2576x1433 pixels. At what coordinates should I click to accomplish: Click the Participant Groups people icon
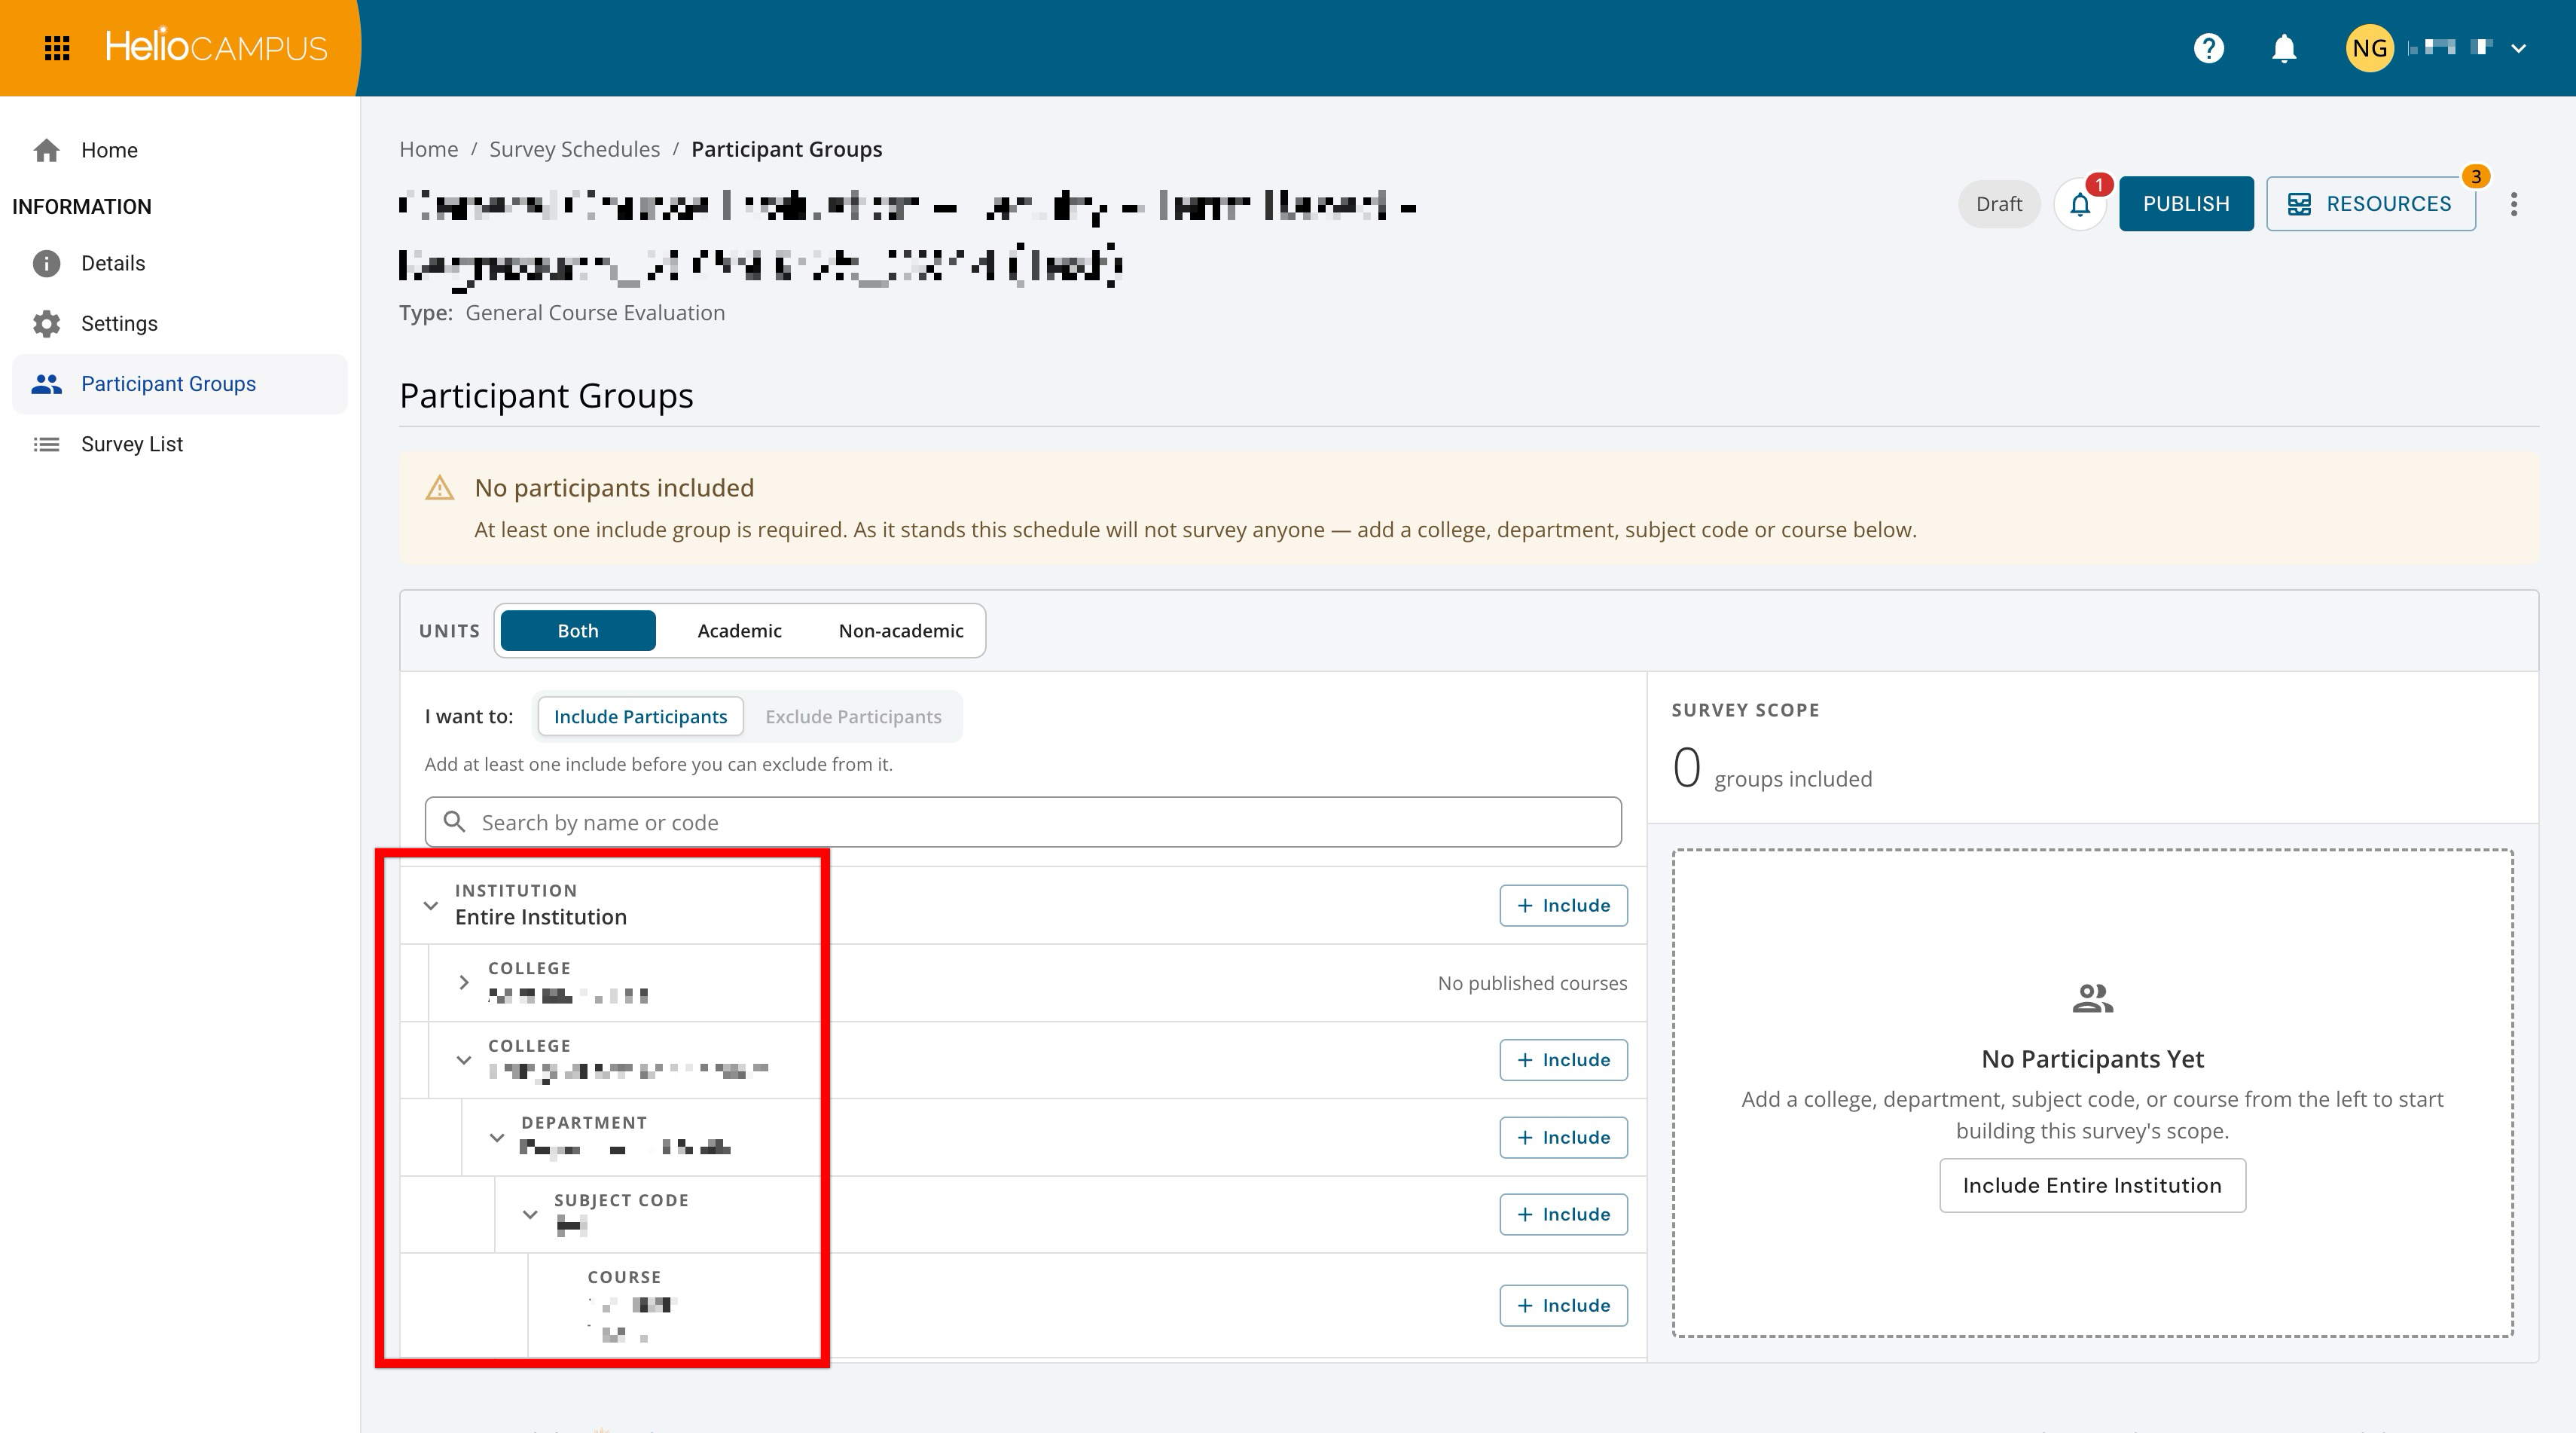click(46, 384)
